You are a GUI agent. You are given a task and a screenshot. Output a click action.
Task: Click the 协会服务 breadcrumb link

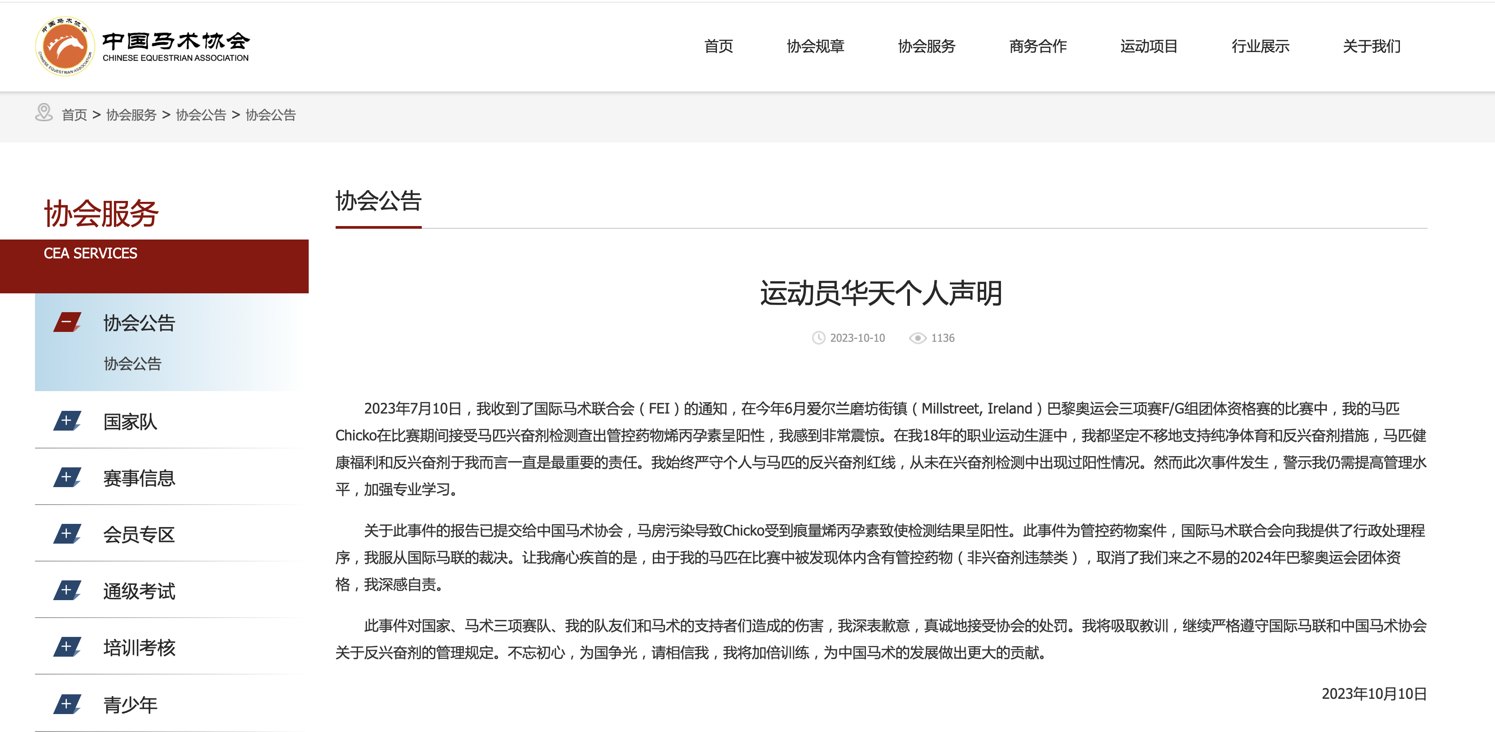pos(131,115)
